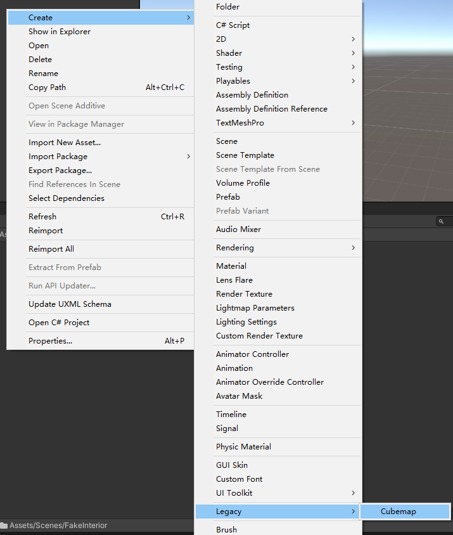
Task: Create a new Folder
Action: point(278,7)
